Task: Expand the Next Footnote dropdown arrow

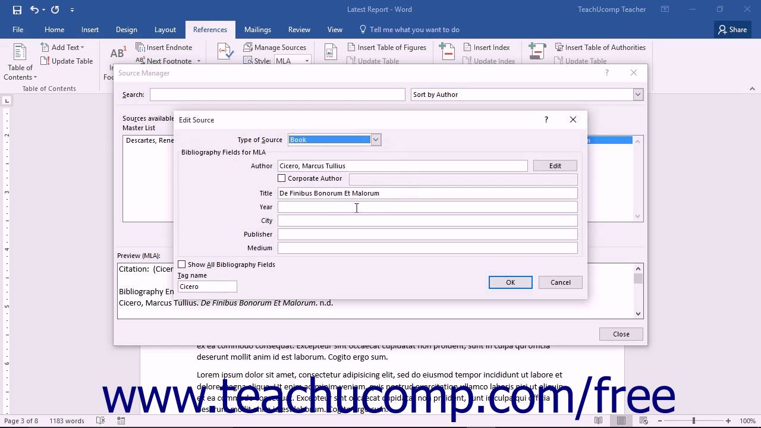Action: tap(199, 61)
